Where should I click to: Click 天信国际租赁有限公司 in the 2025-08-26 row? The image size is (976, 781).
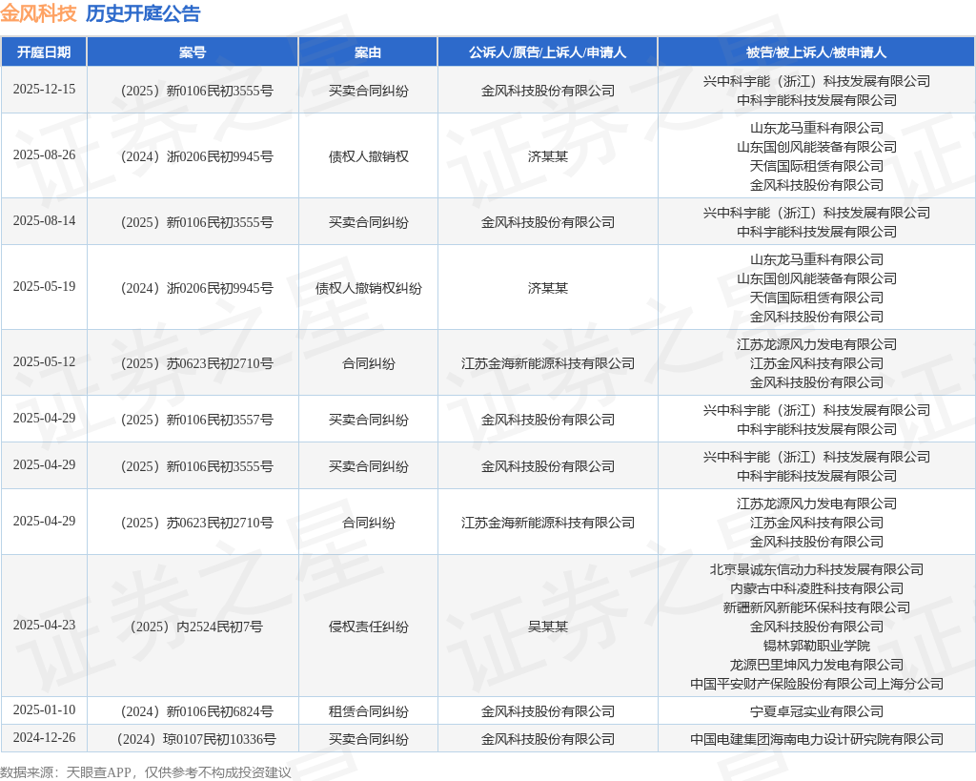817,166
